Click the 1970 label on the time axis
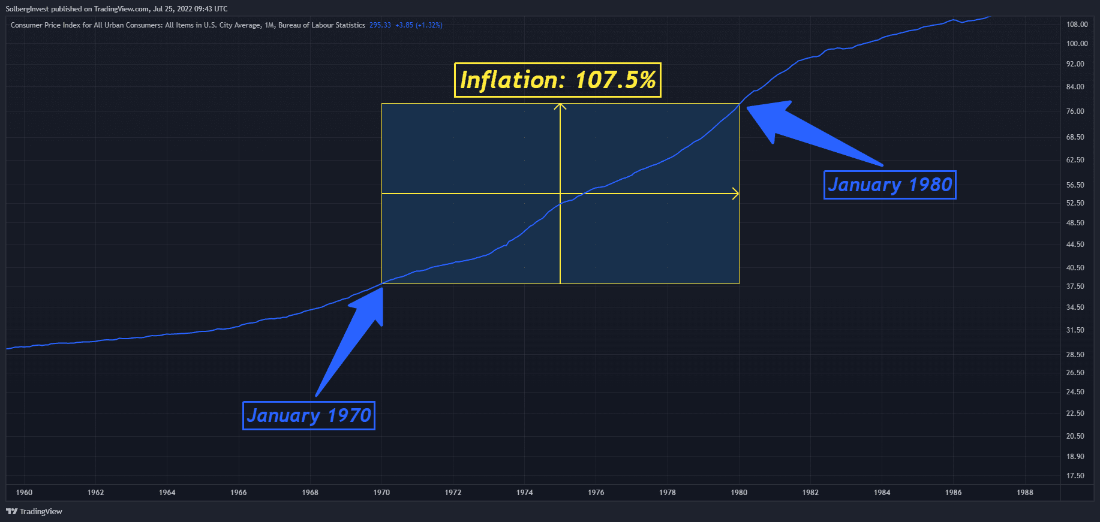Image resolution: width=1100 pixels, height=522 pixels. 381,493
